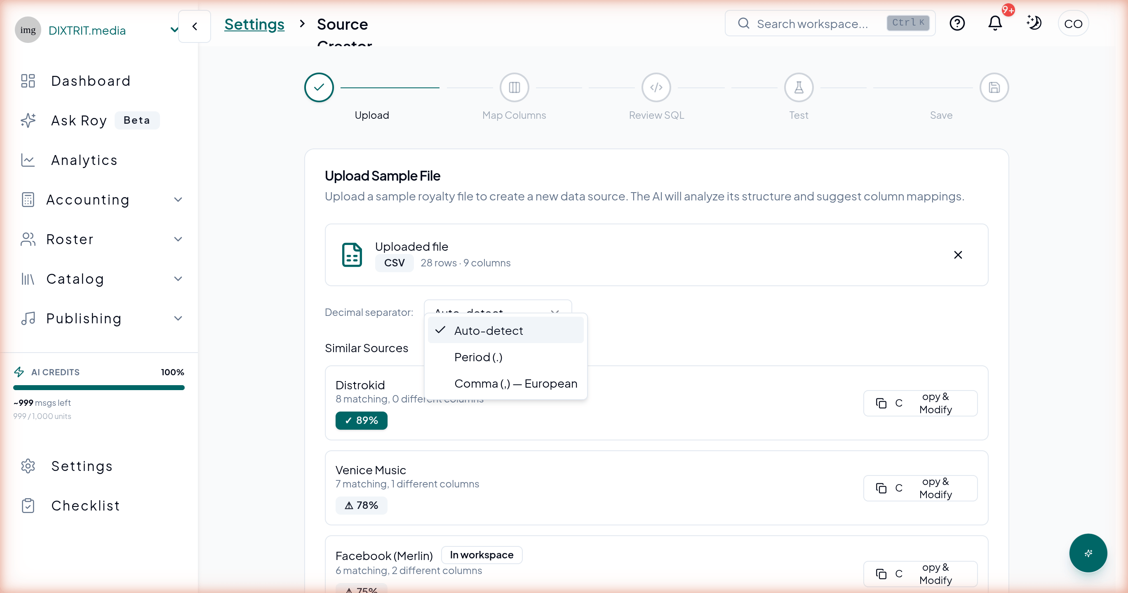Select Period (.) separator option
Viewport: 1128px width, 593px height.
point(506,357)
